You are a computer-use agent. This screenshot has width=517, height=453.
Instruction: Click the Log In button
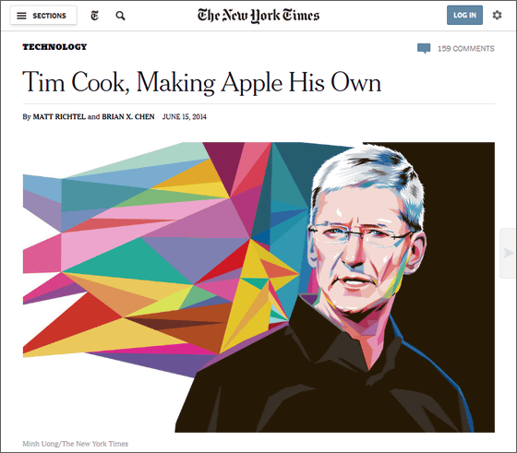(464, 15)
